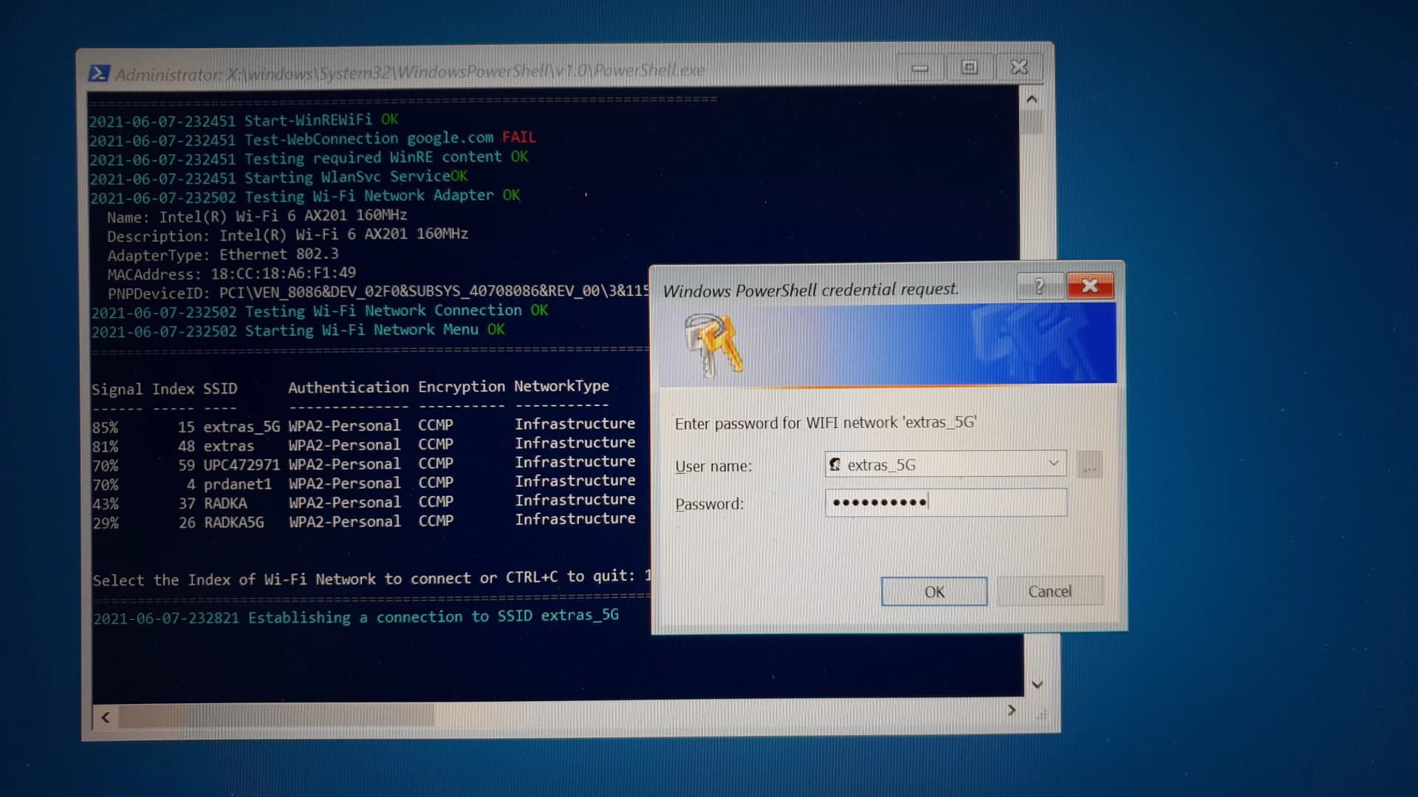
Task: Confirm the WiFi password with OK
Action: [934, 591]
